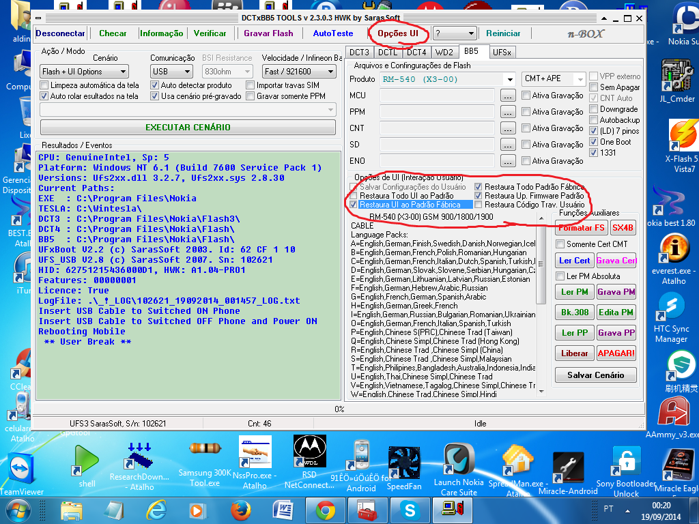Browse for PPM file with ... button
This screenshot has height=524, width=699.
tap(508, 112)
